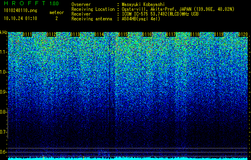Click the 0.7 frequency axis label

click(3, 132)
